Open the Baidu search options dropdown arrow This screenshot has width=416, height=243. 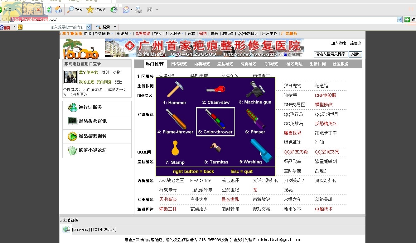point(115,27)
